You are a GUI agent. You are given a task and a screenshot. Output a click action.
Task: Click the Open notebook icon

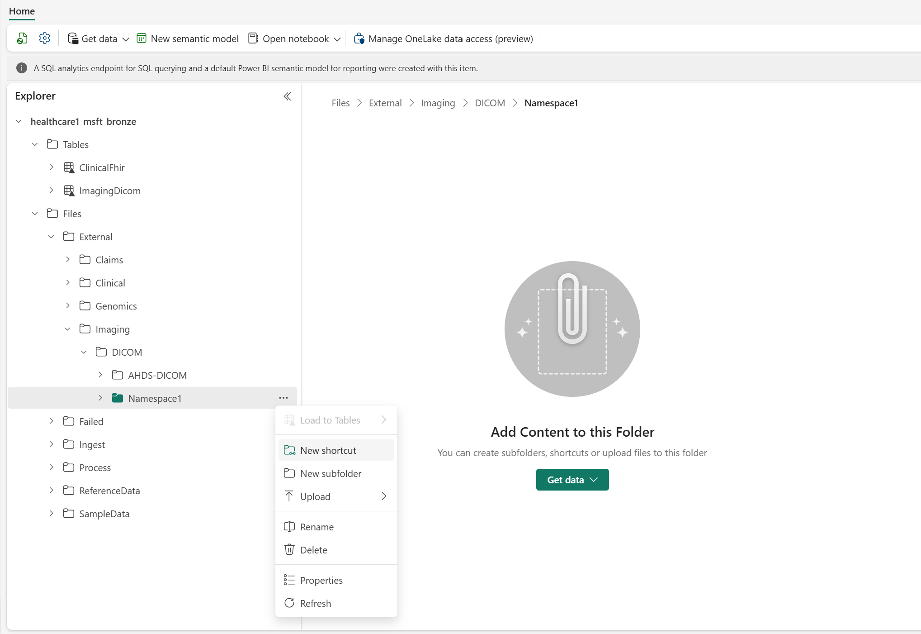pos(253,38)
